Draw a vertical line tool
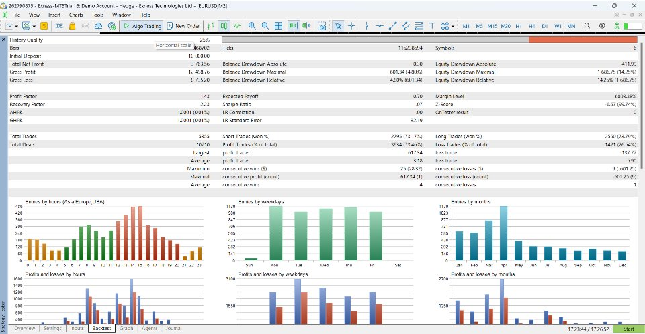Image resolution: width=645 pixels, height=334 pixels. (366, 26)
